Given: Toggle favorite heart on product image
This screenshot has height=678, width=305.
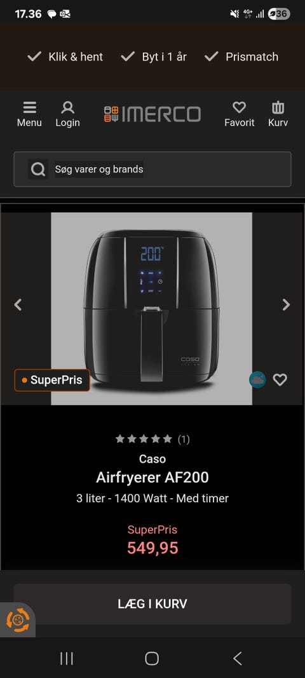Looking at the screenshot, I should pyautogui.click(x=280, y=379).
